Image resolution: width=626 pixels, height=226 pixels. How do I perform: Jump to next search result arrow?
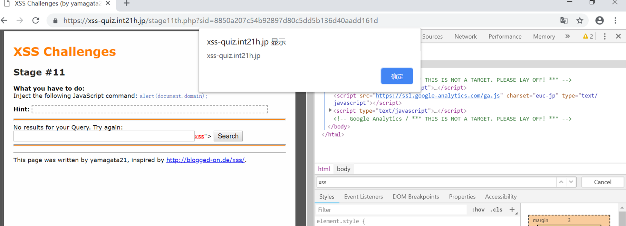(571, 182)
